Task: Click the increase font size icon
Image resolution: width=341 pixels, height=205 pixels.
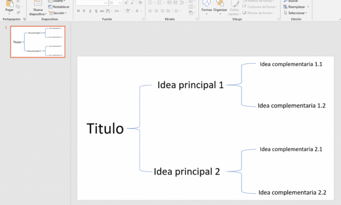Action: [x=126, y=3]
